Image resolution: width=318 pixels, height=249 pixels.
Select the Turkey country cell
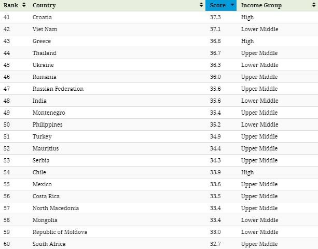[x=42, y=136]
